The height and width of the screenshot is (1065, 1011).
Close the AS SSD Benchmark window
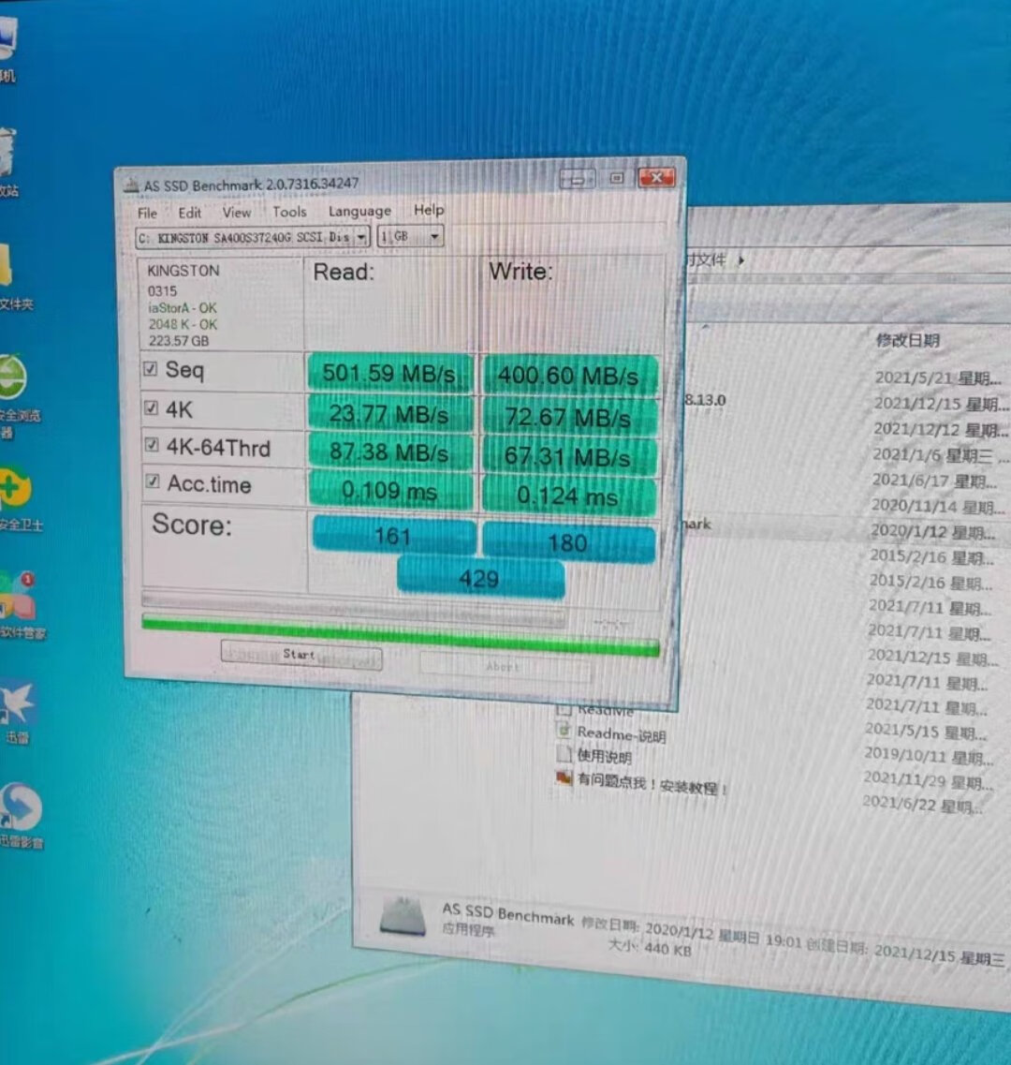(x=656, y=177)
